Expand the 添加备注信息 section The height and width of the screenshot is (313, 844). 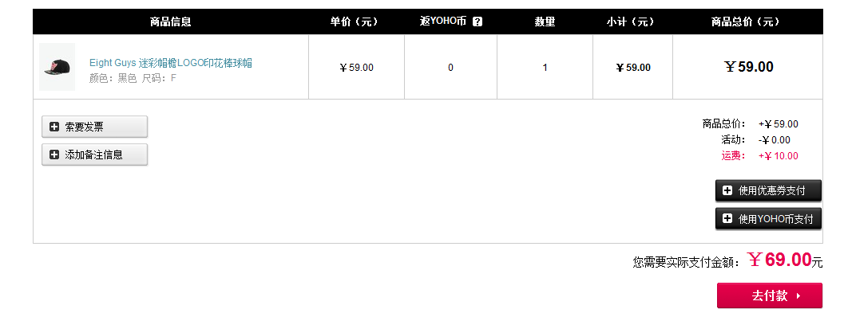(94, 155)
